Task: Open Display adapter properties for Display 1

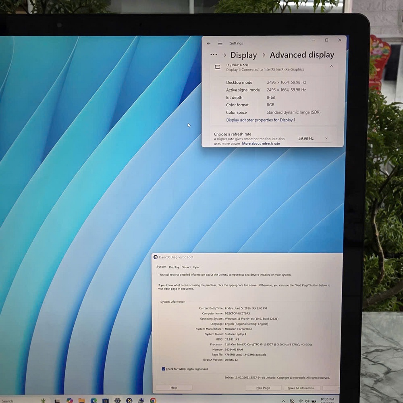Action: pos(261,120)
